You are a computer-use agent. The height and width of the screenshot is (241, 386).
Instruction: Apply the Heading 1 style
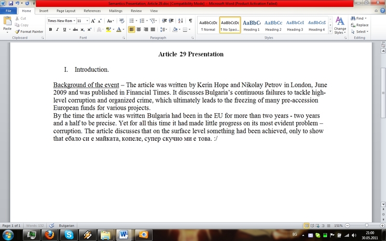pyautogui.click(x=251, y=25)
